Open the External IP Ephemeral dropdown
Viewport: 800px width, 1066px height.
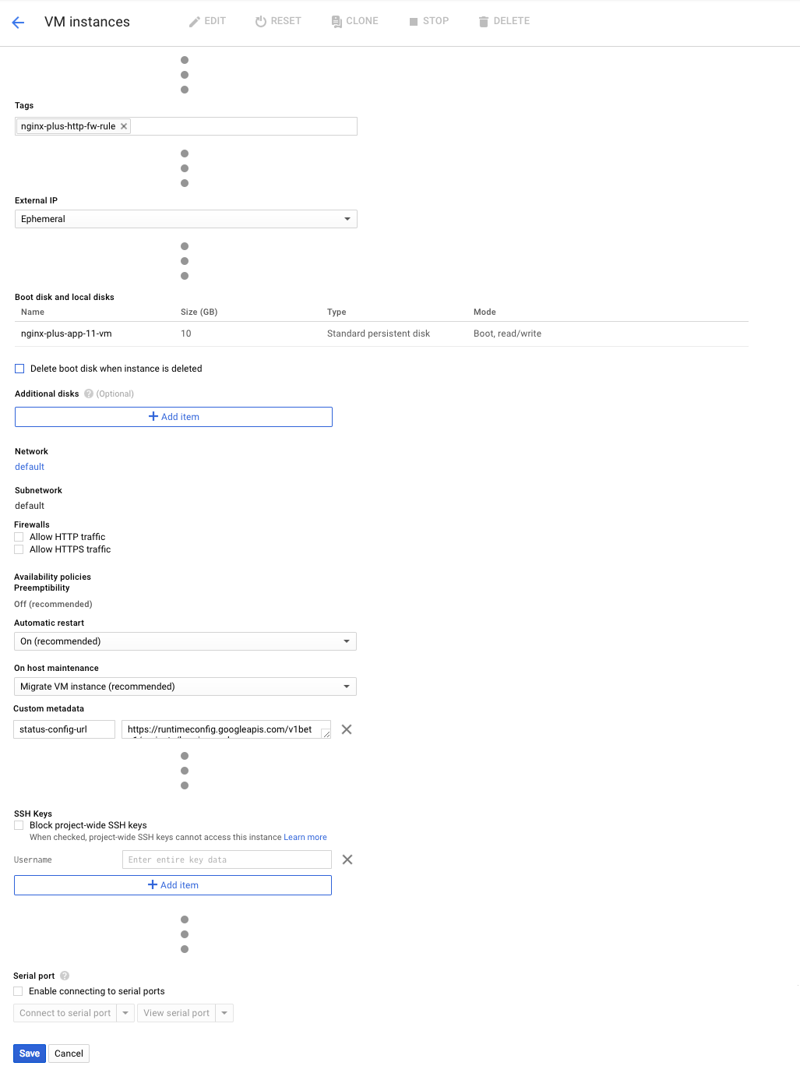coord(186,219)
